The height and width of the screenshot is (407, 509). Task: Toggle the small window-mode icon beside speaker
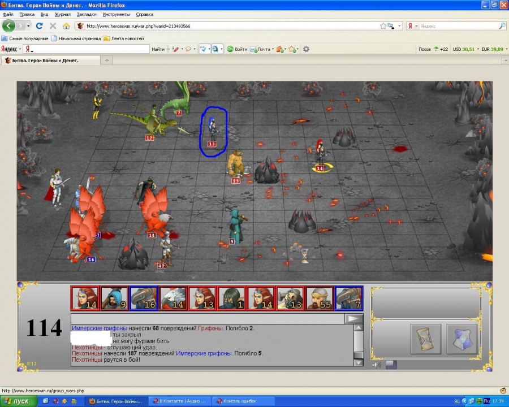coord(391,365)
